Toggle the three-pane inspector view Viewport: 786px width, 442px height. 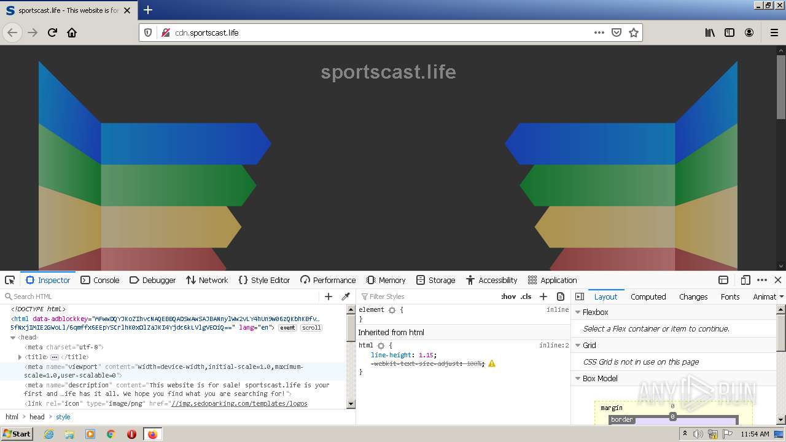[x=579, y=297]
